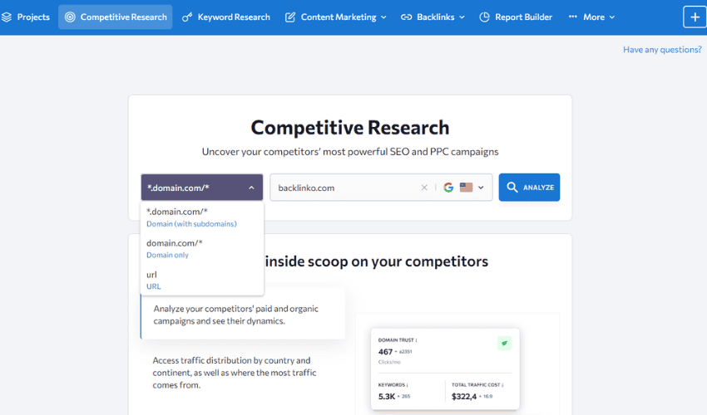This screenshot has width=707, height=415.
Task: Expand the search engine region chevron
Action: point(481,188)
